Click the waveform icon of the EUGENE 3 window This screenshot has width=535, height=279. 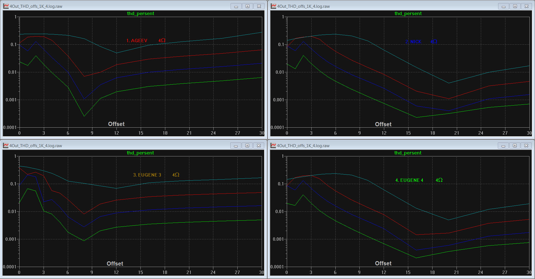click(x=6, y=146)
